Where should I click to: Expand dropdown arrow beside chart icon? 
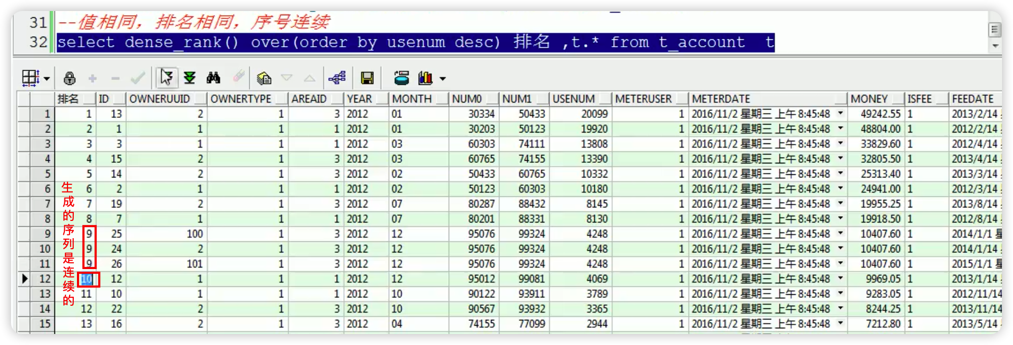[x=443, y=79]
